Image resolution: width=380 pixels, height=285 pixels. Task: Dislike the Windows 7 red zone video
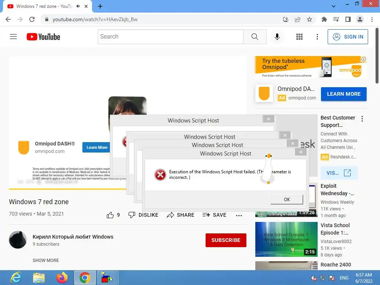(x=143, y=215)
